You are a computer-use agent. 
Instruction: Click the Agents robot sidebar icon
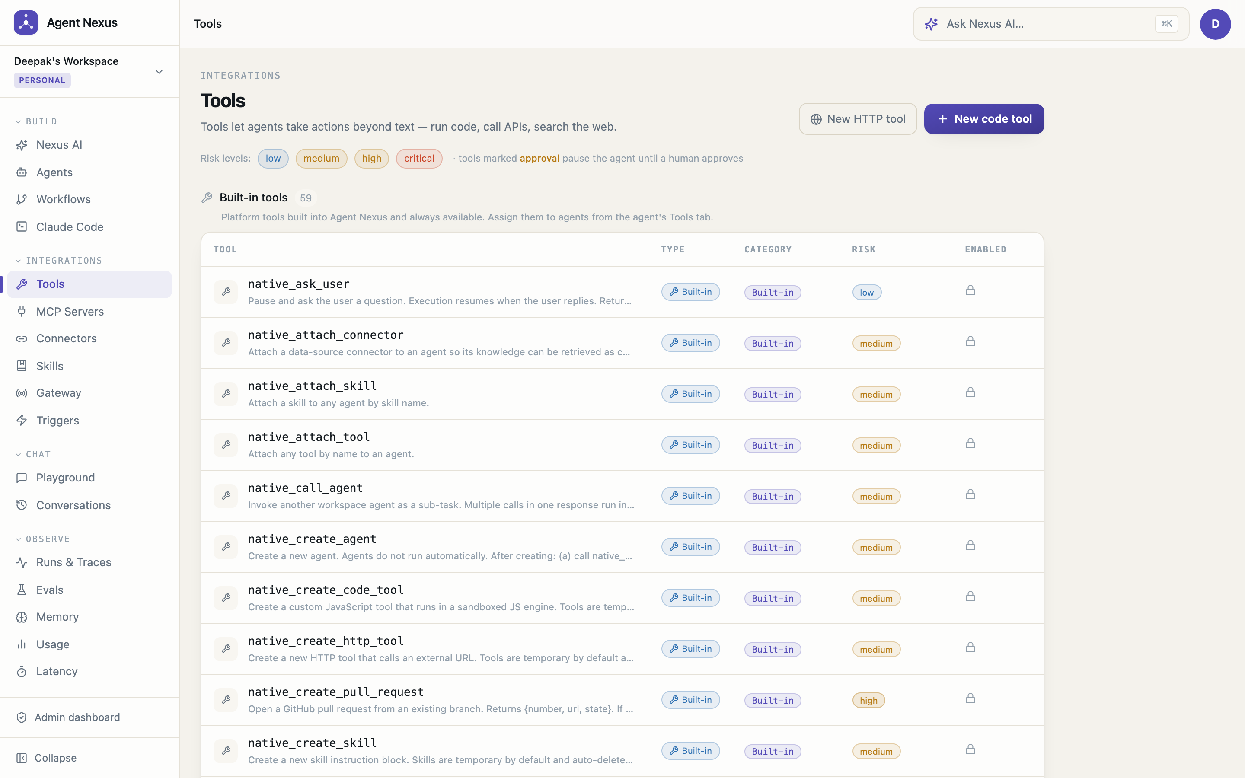[22, 172]
